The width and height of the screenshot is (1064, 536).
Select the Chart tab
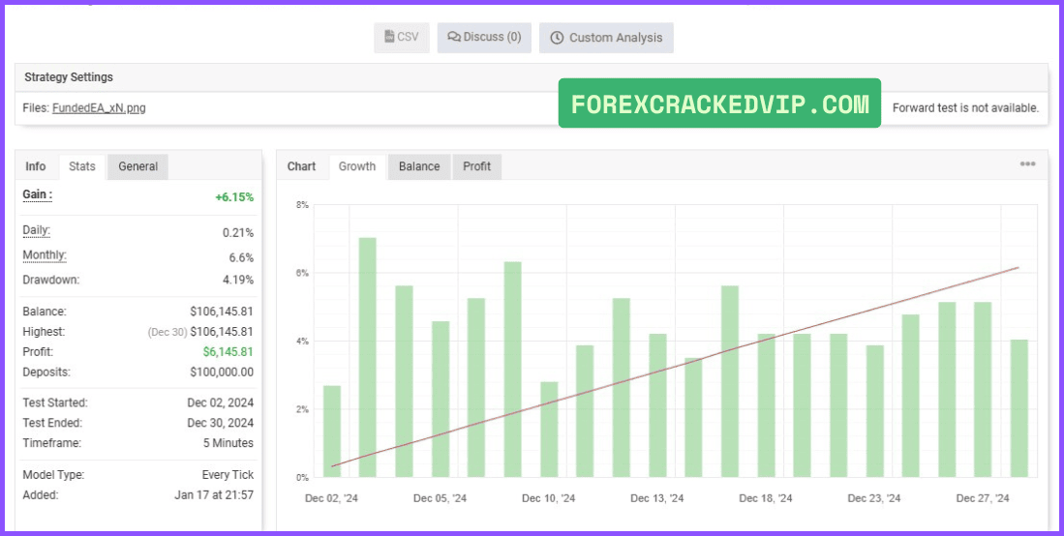click(301, 166)
